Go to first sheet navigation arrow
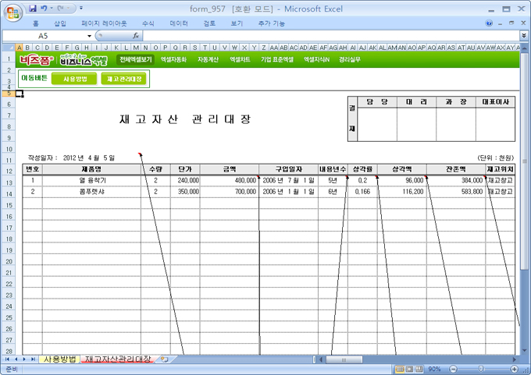 (7, 359)
